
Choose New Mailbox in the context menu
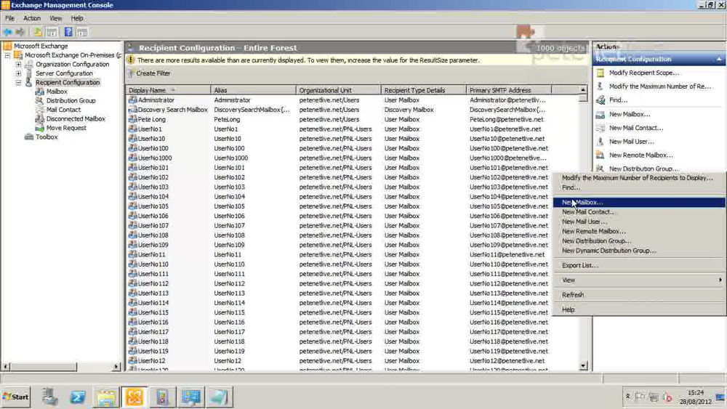click(639, 203)
